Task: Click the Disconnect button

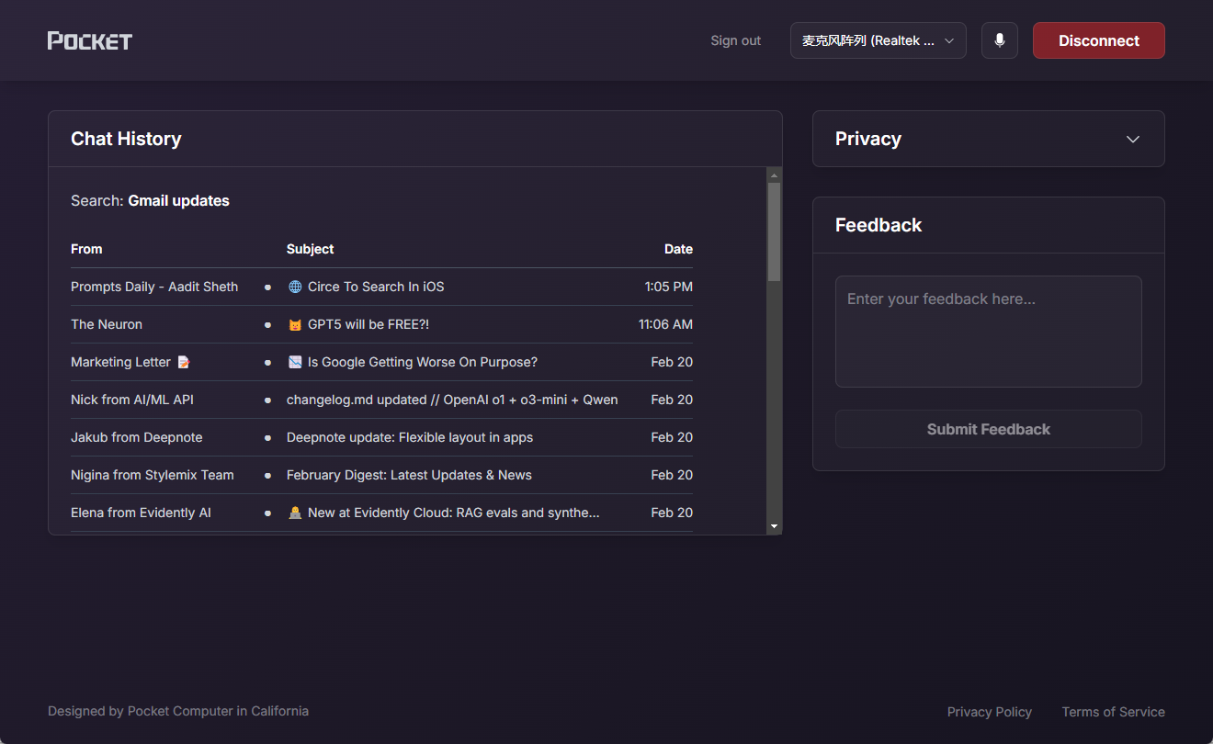Action: pos(1099,40)
